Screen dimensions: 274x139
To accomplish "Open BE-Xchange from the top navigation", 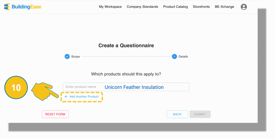I will (x=224, y=7).
